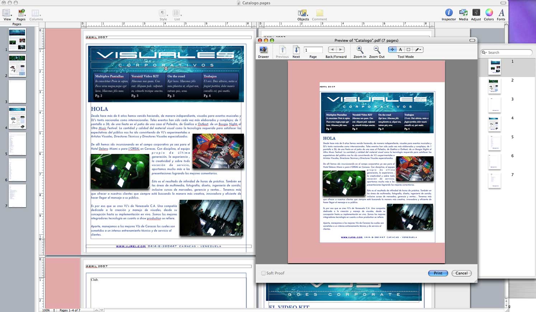Click the VISUALES banner title in document
The height and width of the screenshot is (312, 536).
pyautogui.click(x=166, y=55)
